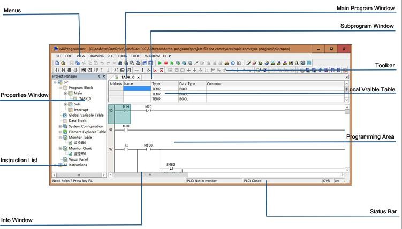
Task: Collapse the Monitor Table tree node
Action: click(x=60, y=138)
